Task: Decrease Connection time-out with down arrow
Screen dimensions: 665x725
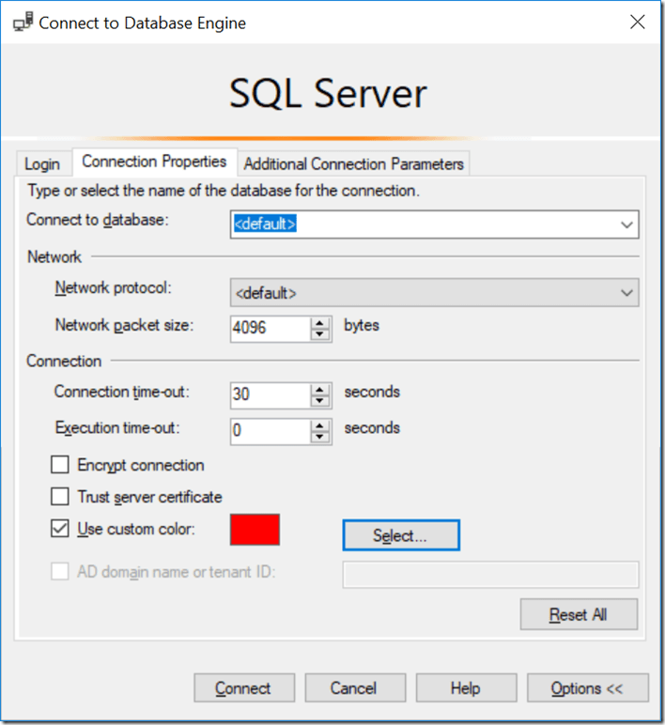Action: click(320, 401)
